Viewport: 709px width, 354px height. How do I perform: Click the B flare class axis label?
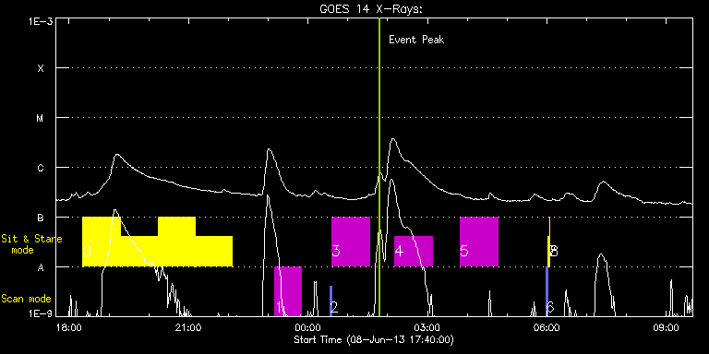41,218
